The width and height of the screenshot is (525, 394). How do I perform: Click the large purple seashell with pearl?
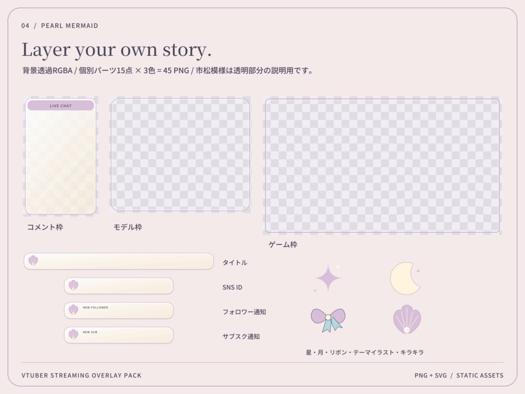pos(407,319)
